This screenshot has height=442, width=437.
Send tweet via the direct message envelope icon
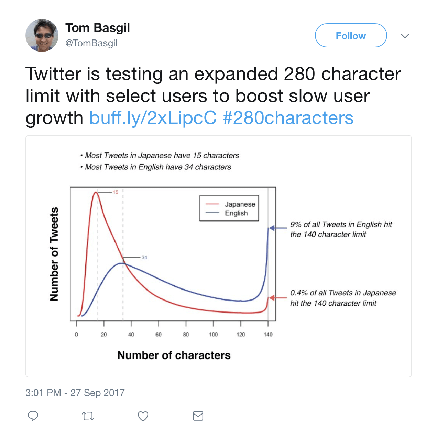click(x=198, y=416)
